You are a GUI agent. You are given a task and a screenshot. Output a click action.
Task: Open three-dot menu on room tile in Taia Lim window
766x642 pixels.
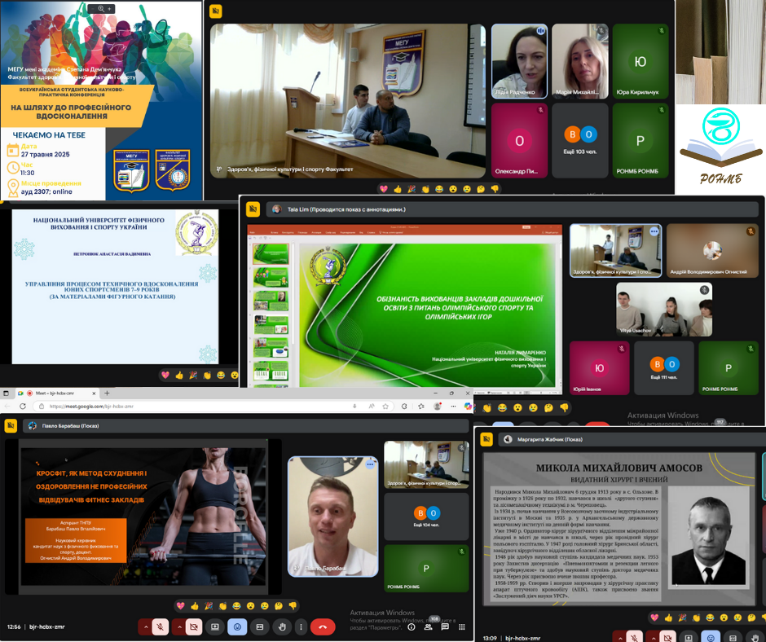pyautogui.click(x=654, y=232)
